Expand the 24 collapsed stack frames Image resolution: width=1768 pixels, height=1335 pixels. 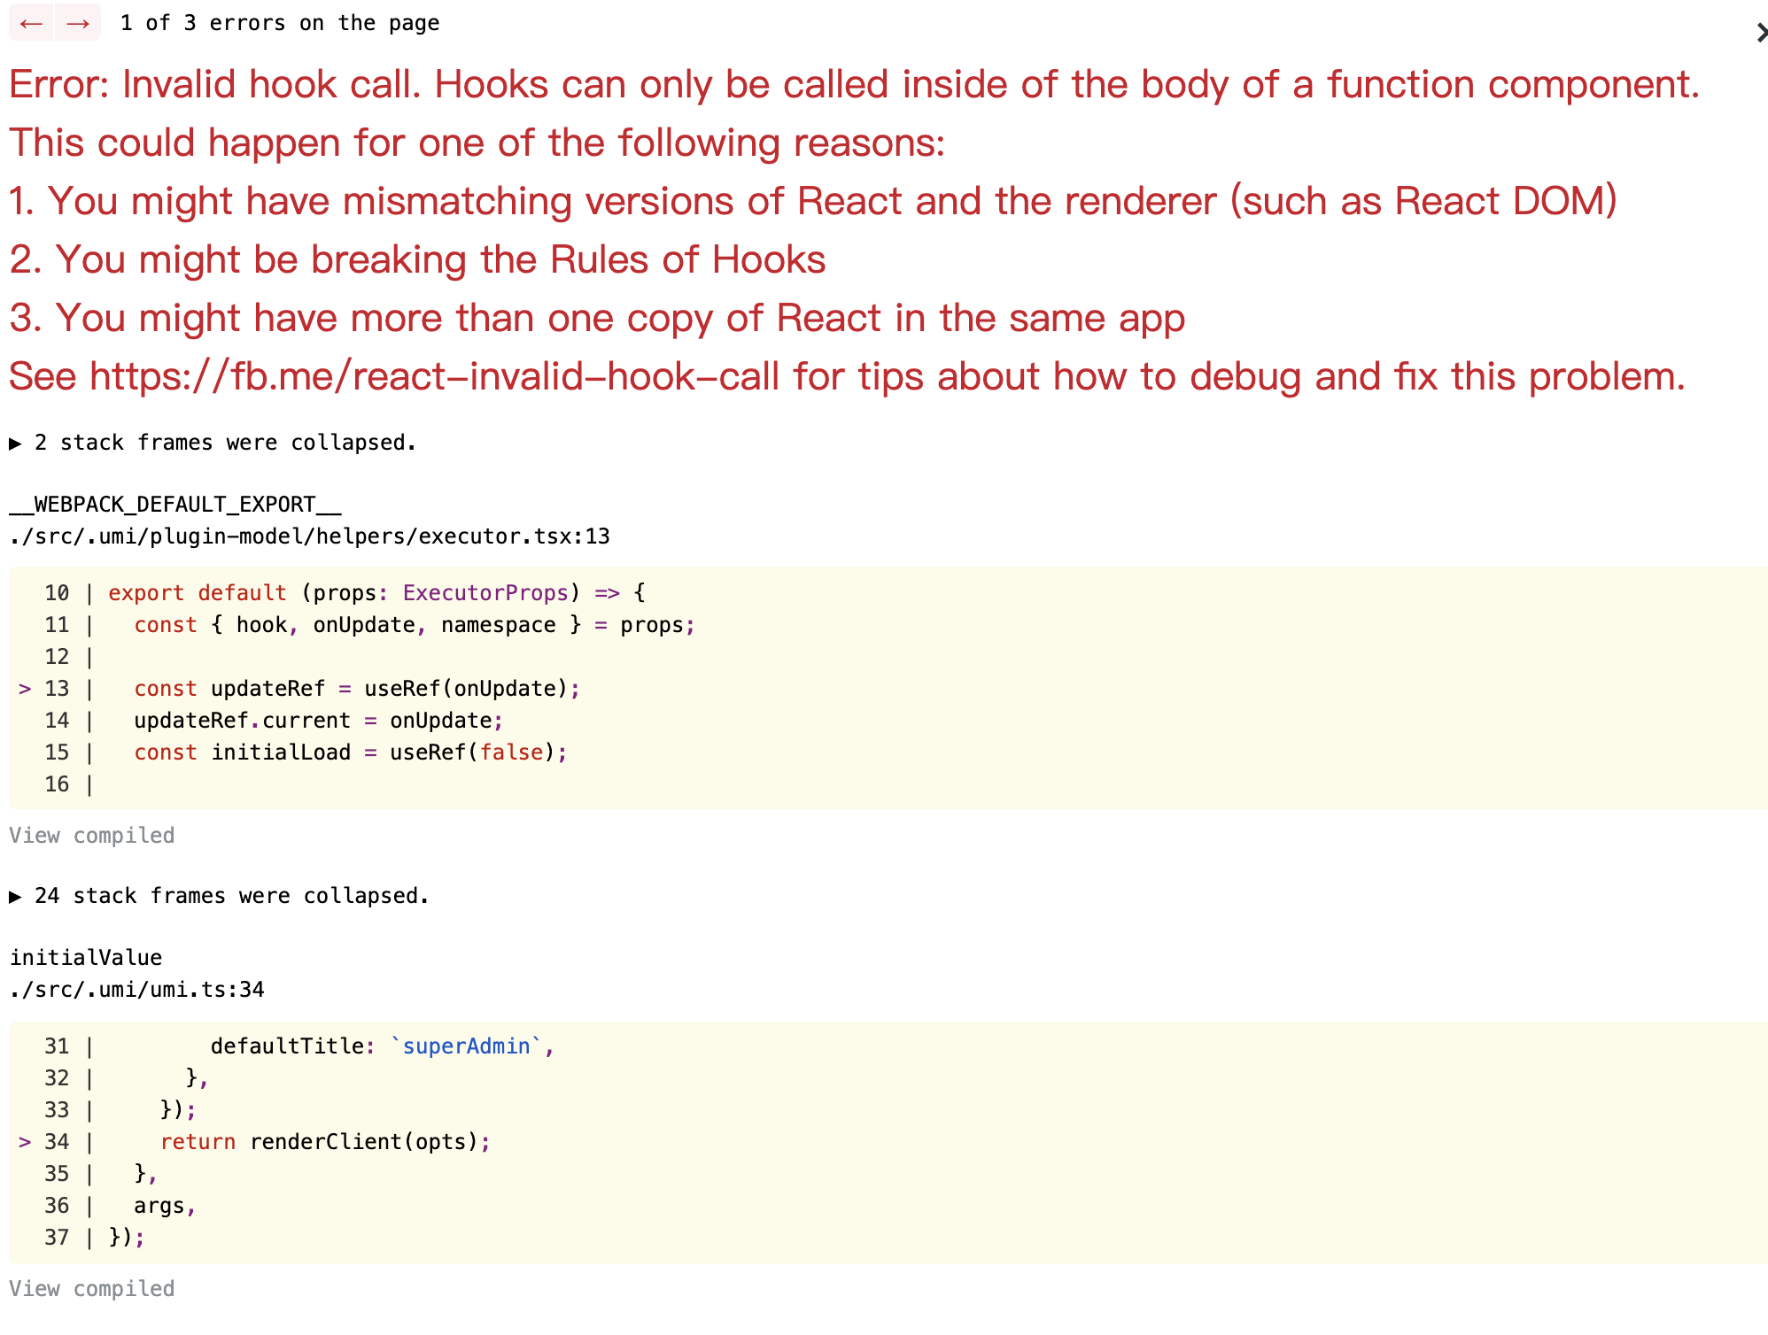pos(219,896)
